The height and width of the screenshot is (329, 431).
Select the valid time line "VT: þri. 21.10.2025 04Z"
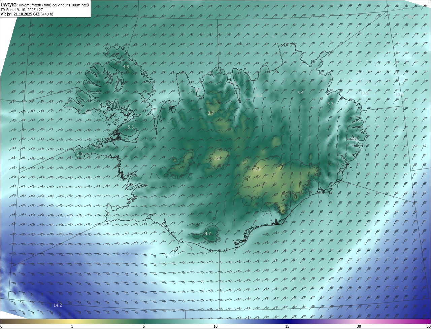click(20, 14)
